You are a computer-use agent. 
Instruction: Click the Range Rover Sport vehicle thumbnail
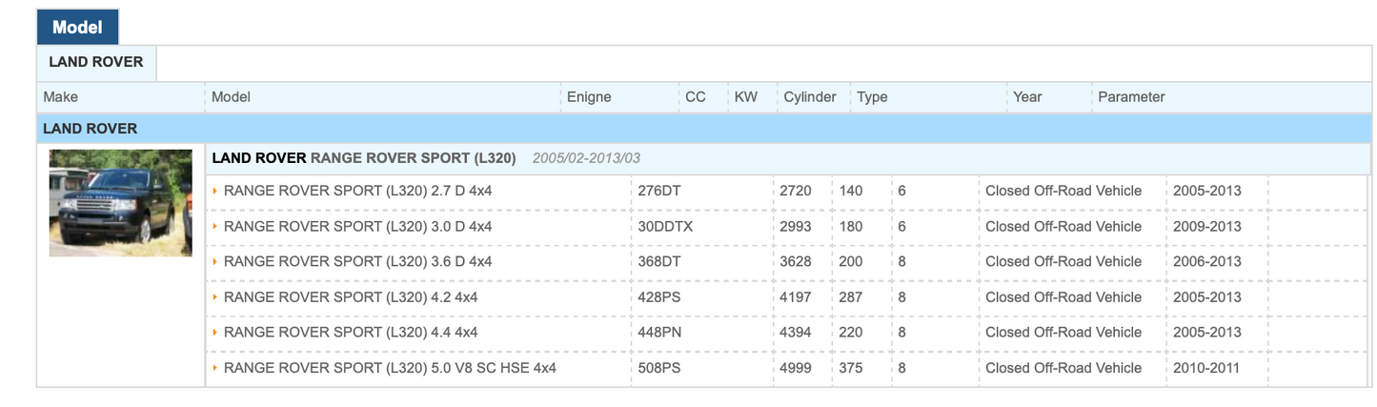coord(121,202)
